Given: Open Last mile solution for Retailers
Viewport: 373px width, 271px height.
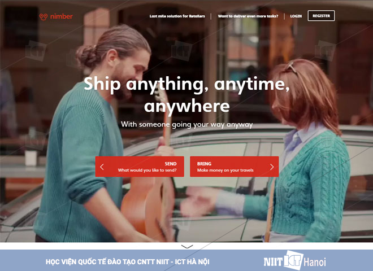Looking at the screenshot, I should click(x=177, y=16).
